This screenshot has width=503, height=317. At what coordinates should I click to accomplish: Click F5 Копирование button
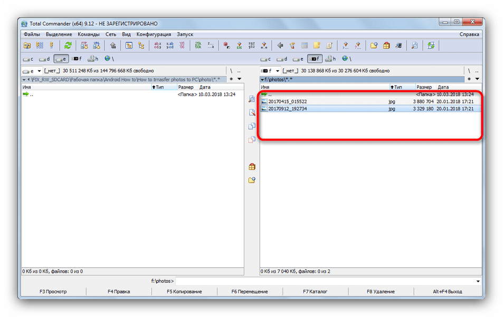(184, 292)
